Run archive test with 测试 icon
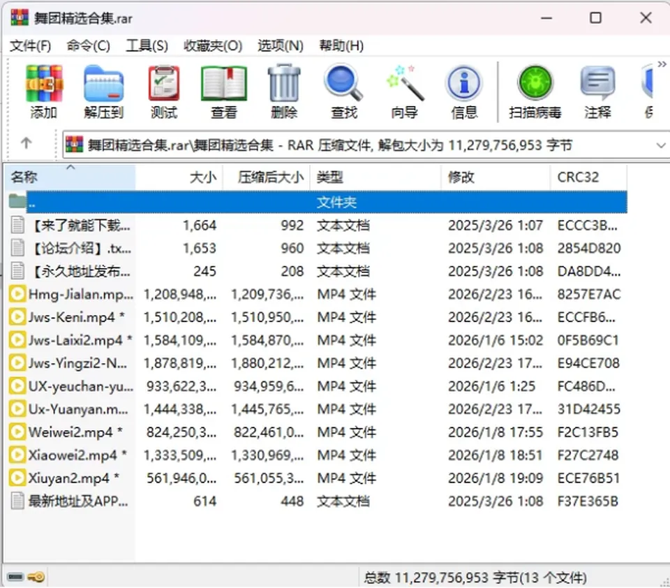This screenshot has height=588, width=670. (163, 83)
